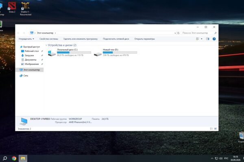Toggle the preview pane icon
This screenshot has height=162, width=244.
tap(207, 39)
